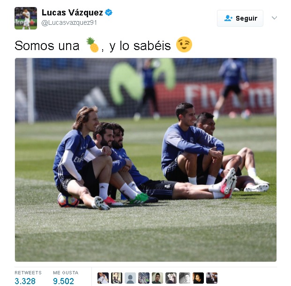Open the second liker avatar
The width and height of the screenshot is (291, 286).
pos(117,278)
